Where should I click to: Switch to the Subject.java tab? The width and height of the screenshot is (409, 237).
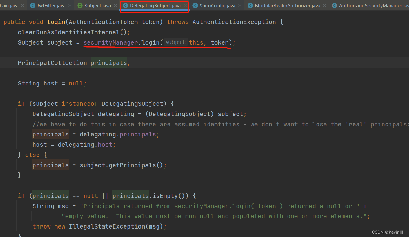tap(98, 6)
